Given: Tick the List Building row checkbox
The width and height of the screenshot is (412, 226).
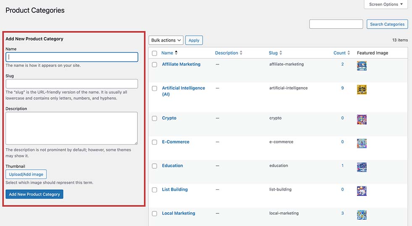Looking at the screenshot, I should [x=155, y=190].
